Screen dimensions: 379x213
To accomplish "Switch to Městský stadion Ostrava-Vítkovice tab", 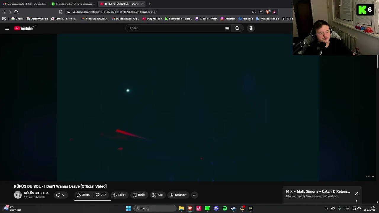I will [73, 4].
